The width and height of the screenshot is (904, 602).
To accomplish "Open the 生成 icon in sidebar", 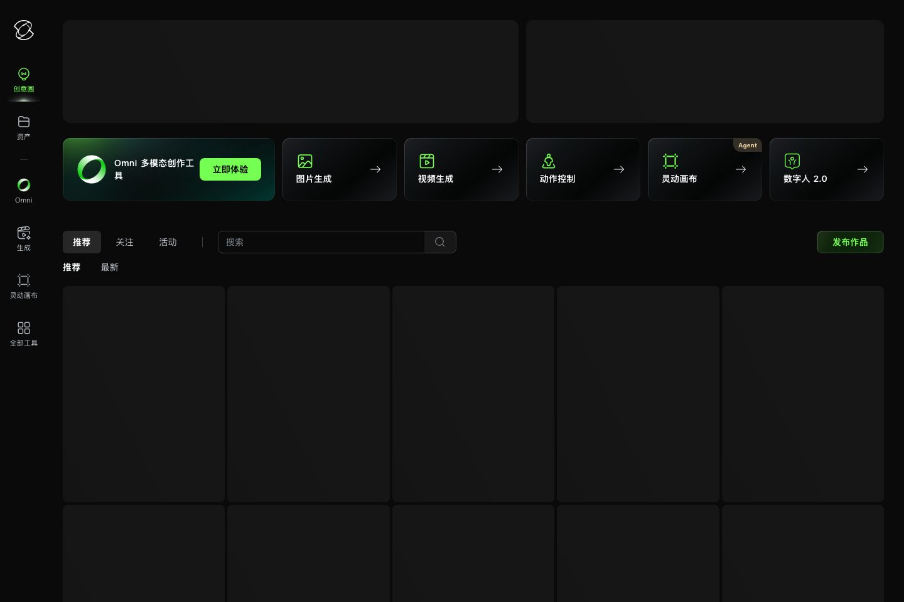I will (24, 233).
